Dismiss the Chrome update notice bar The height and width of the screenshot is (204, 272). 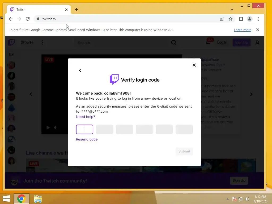[258, 30]
